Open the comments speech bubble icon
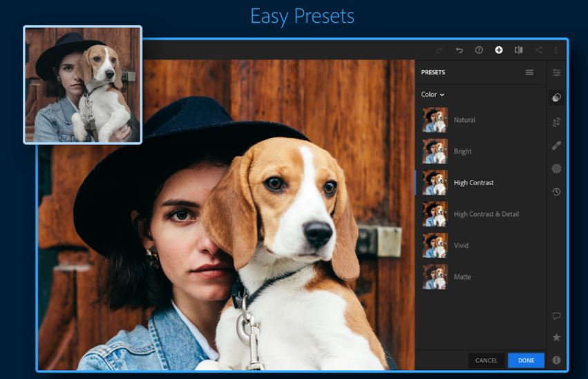Viewport: 588px width, 379px height. point(556,316)
